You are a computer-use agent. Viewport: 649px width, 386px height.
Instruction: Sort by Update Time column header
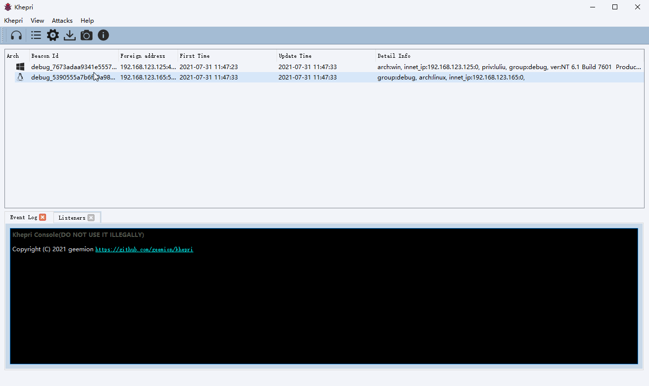[326, 56]
